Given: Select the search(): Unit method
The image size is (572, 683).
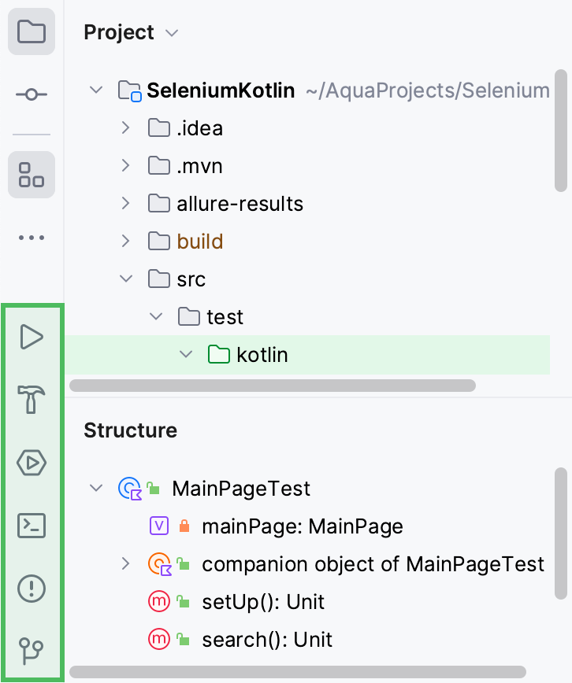Looking at the screenshot, I should 266,640.
